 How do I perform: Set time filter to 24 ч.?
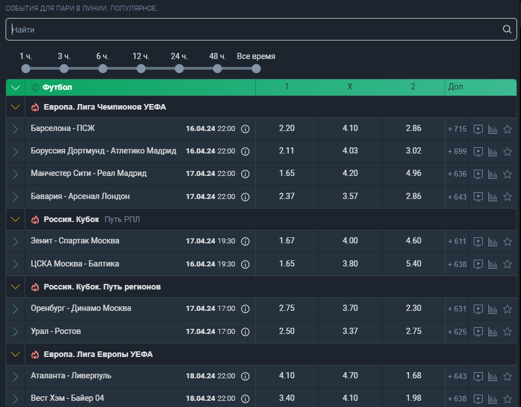pos(179,69)
